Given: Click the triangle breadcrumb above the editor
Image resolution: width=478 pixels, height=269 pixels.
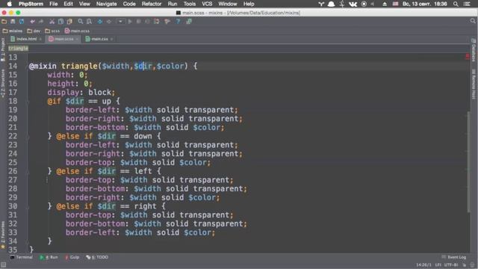Looking at the screenshot, I should [x=18, y=49].
